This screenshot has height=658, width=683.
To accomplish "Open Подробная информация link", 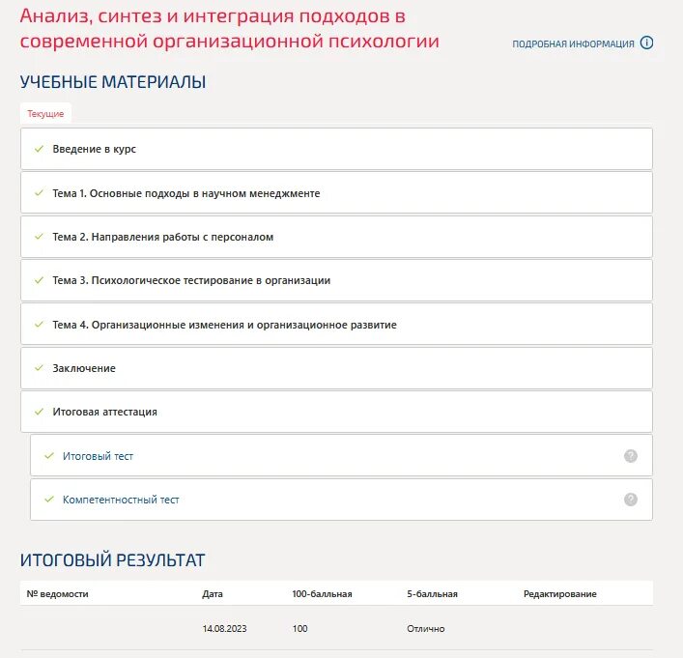I will pyautogui.click(x=573, y=44).
